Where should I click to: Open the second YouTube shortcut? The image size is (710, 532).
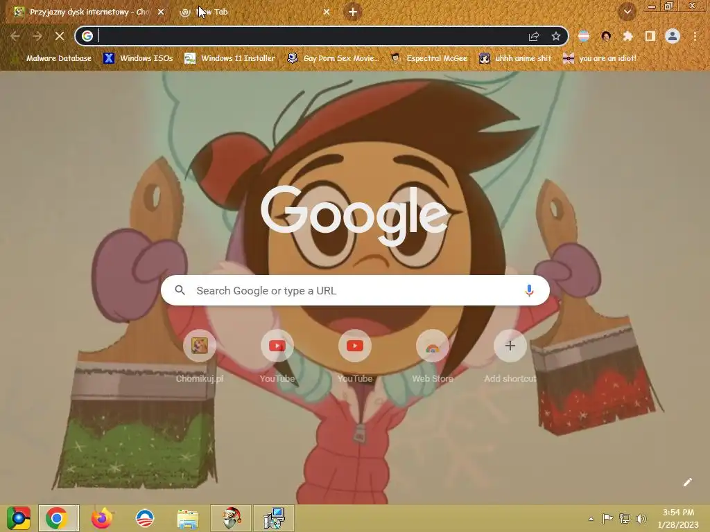click(x=355, y=357)
